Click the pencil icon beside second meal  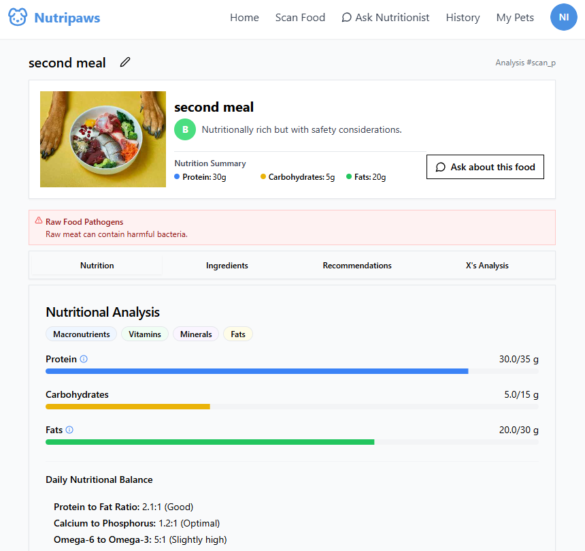125,62
